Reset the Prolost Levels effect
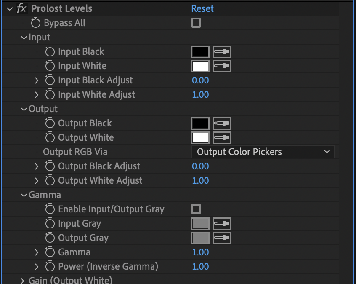This screenshot has width=356, height=284. pos(202,9)
